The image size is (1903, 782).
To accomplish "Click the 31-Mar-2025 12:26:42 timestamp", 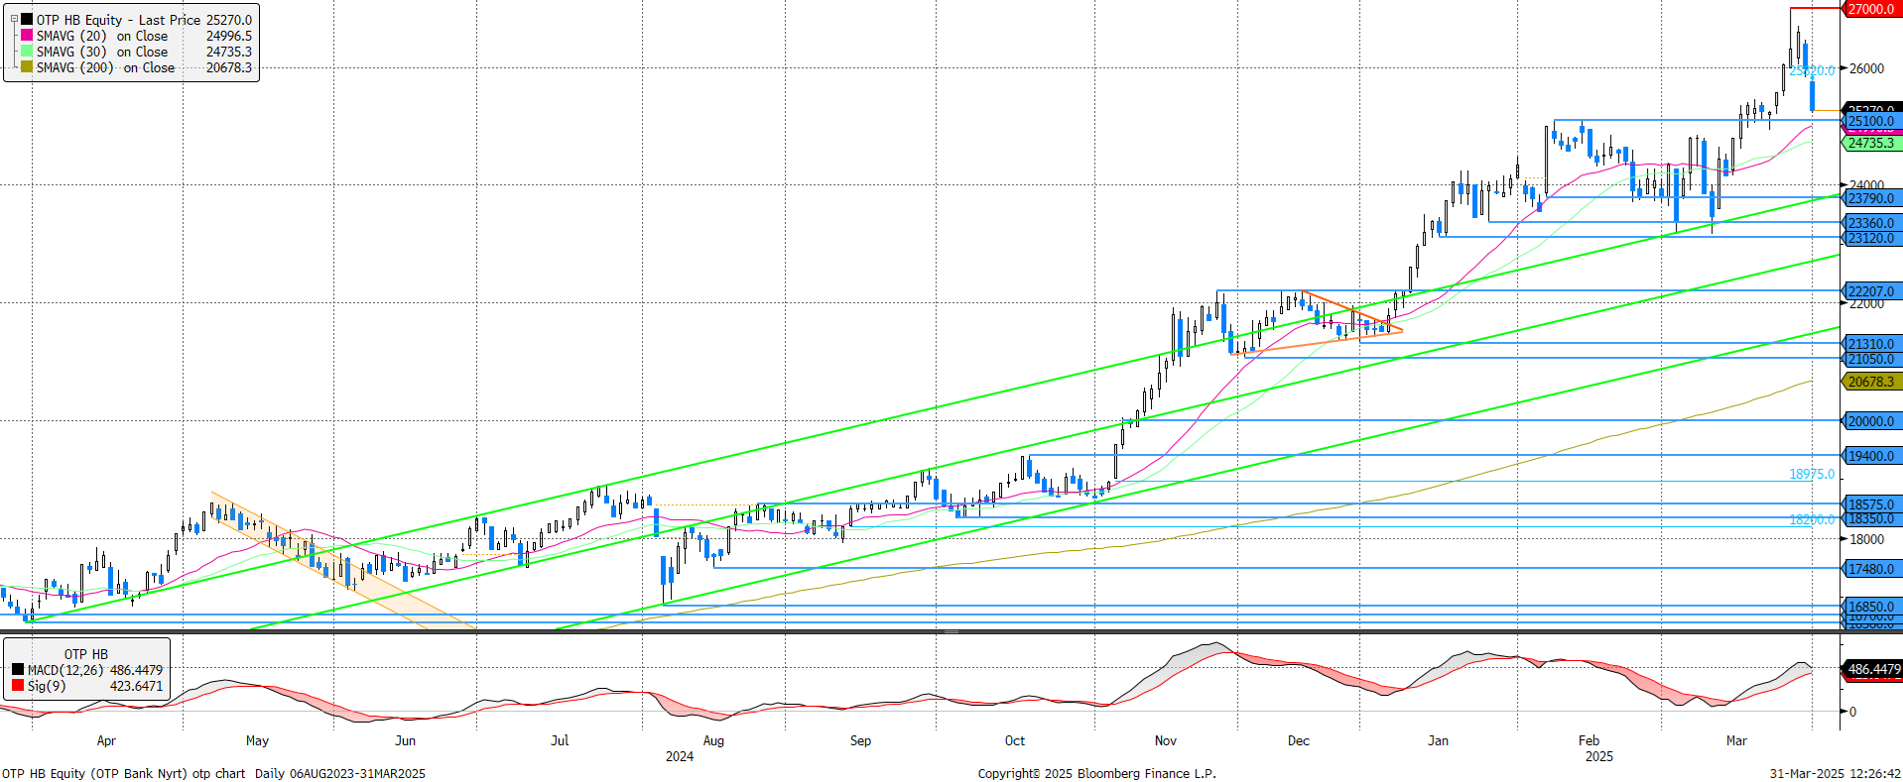I will point(1836,774).
